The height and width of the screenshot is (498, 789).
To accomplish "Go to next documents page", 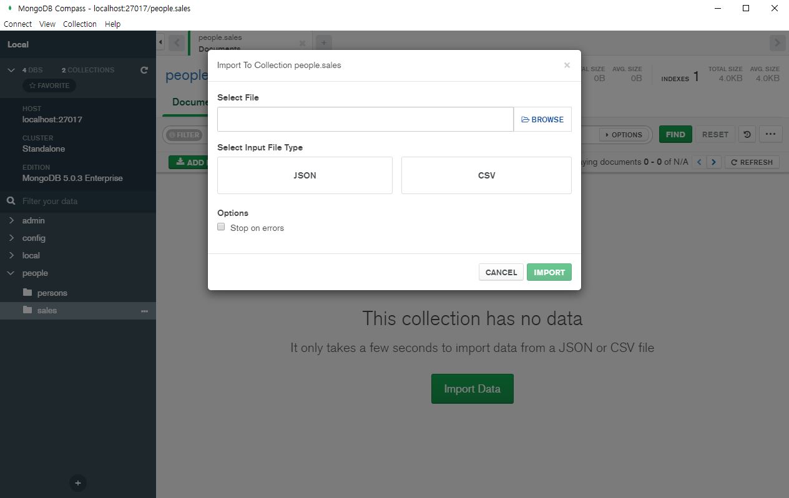I will (x=713, y=162).
